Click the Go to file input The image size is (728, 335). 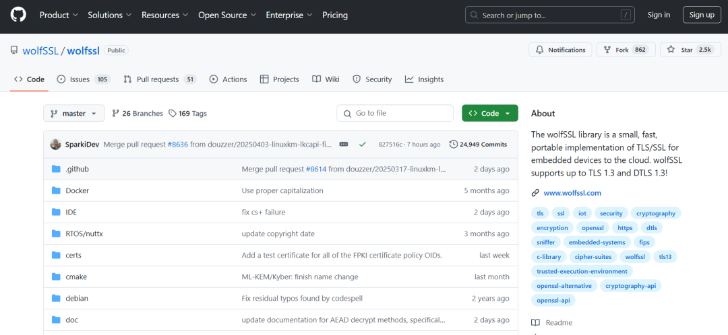click(x=394, y=113)
